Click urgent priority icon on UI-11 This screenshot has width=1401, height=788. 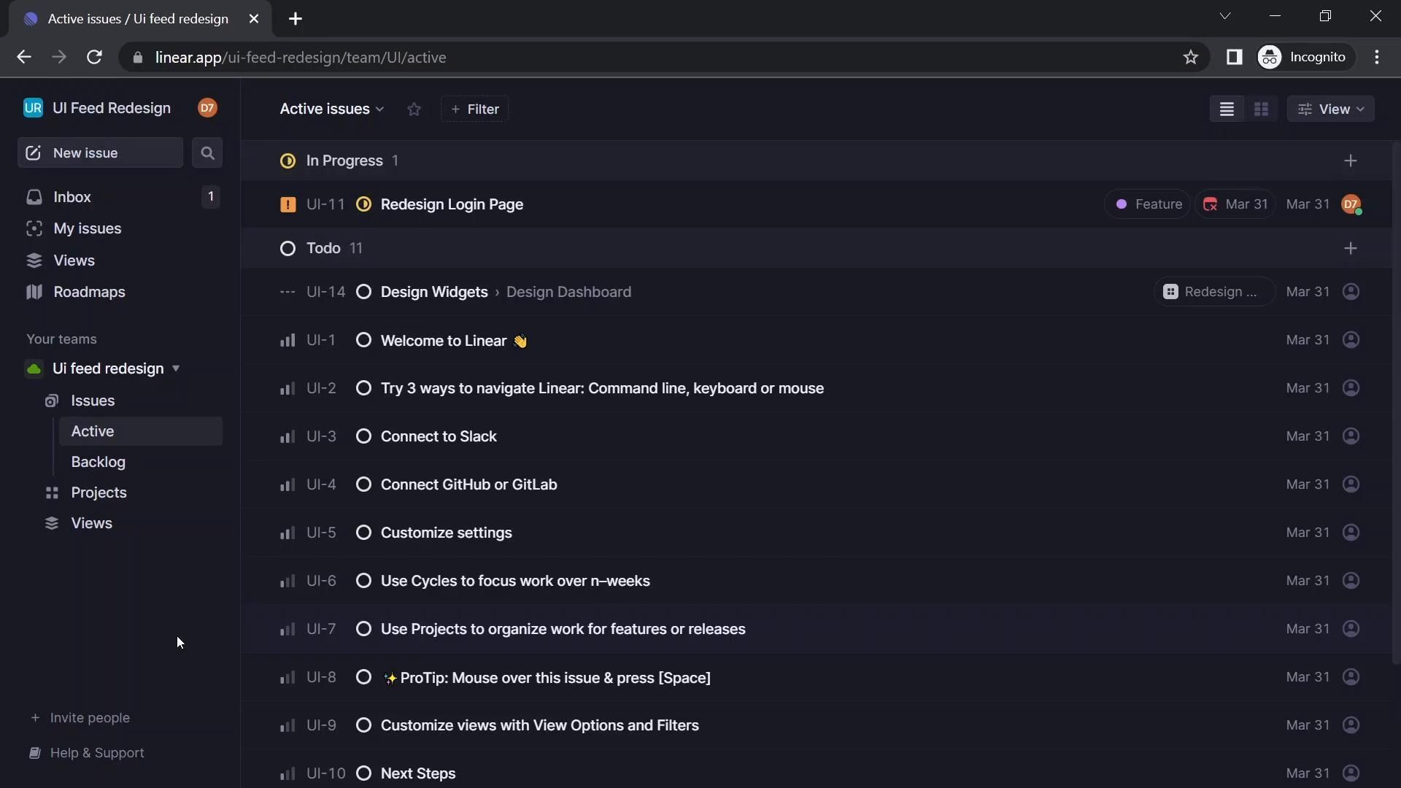click(x=287, y=205)
